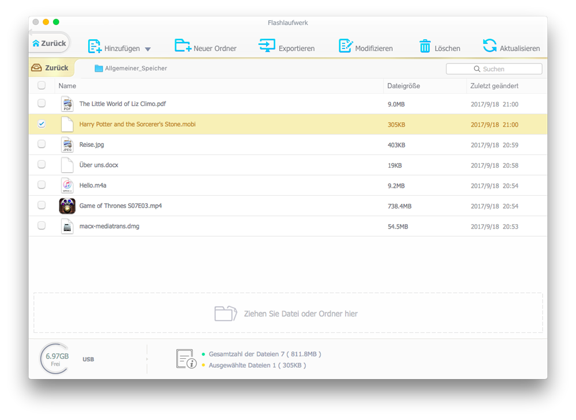The width and height of the screenshot is (576, 420).
Task: Click the Suchen search field
Action: (494, 69)
